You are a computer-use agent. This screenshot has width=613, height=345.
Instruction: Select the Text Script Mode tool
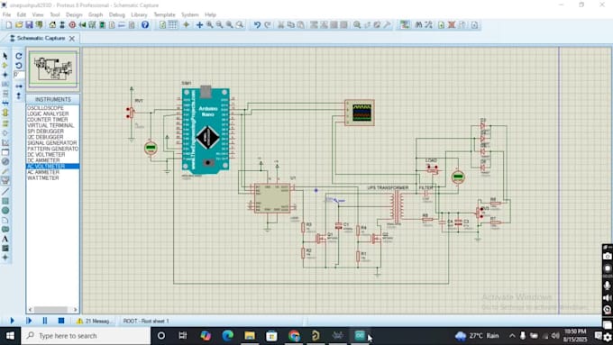[5, 94]
